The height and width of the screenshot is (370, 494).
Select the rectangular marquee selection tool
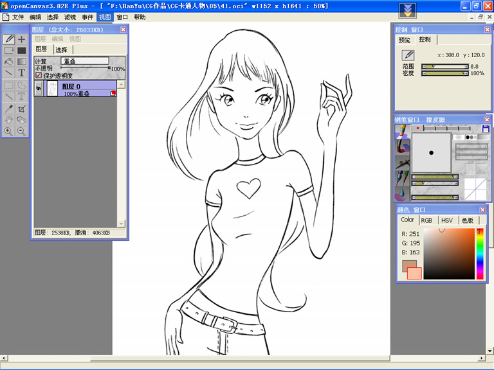click(x=9, y=85)
